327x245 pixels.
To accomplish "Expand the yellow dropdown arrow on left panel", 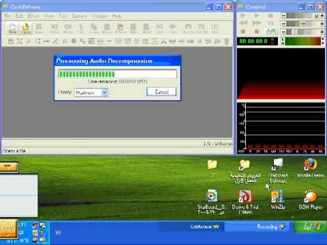I will click(x=8, y=167).
